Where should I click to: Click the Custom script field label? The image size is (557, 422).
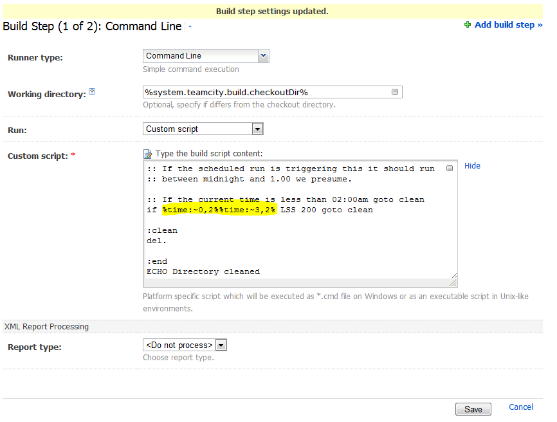point(38,156)
